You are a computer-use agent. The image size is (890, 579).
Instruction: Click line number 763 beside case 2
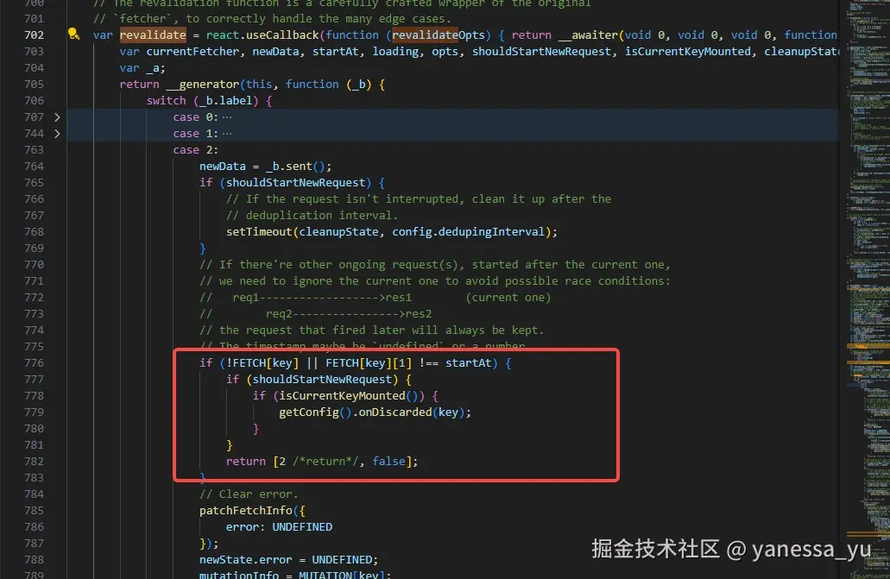pos(34,150)
